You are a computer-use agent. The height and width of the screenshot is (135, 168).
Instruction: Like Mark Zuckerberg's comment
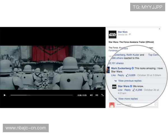point(113,75)
